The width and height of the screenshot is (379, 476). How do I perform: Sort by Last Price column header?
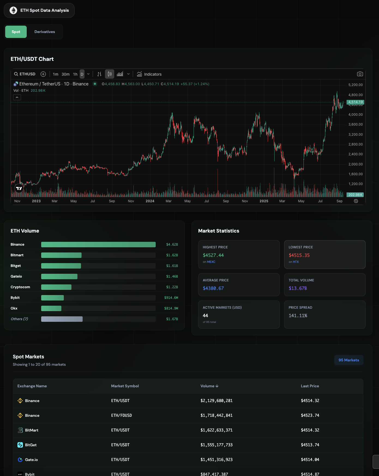310,386
